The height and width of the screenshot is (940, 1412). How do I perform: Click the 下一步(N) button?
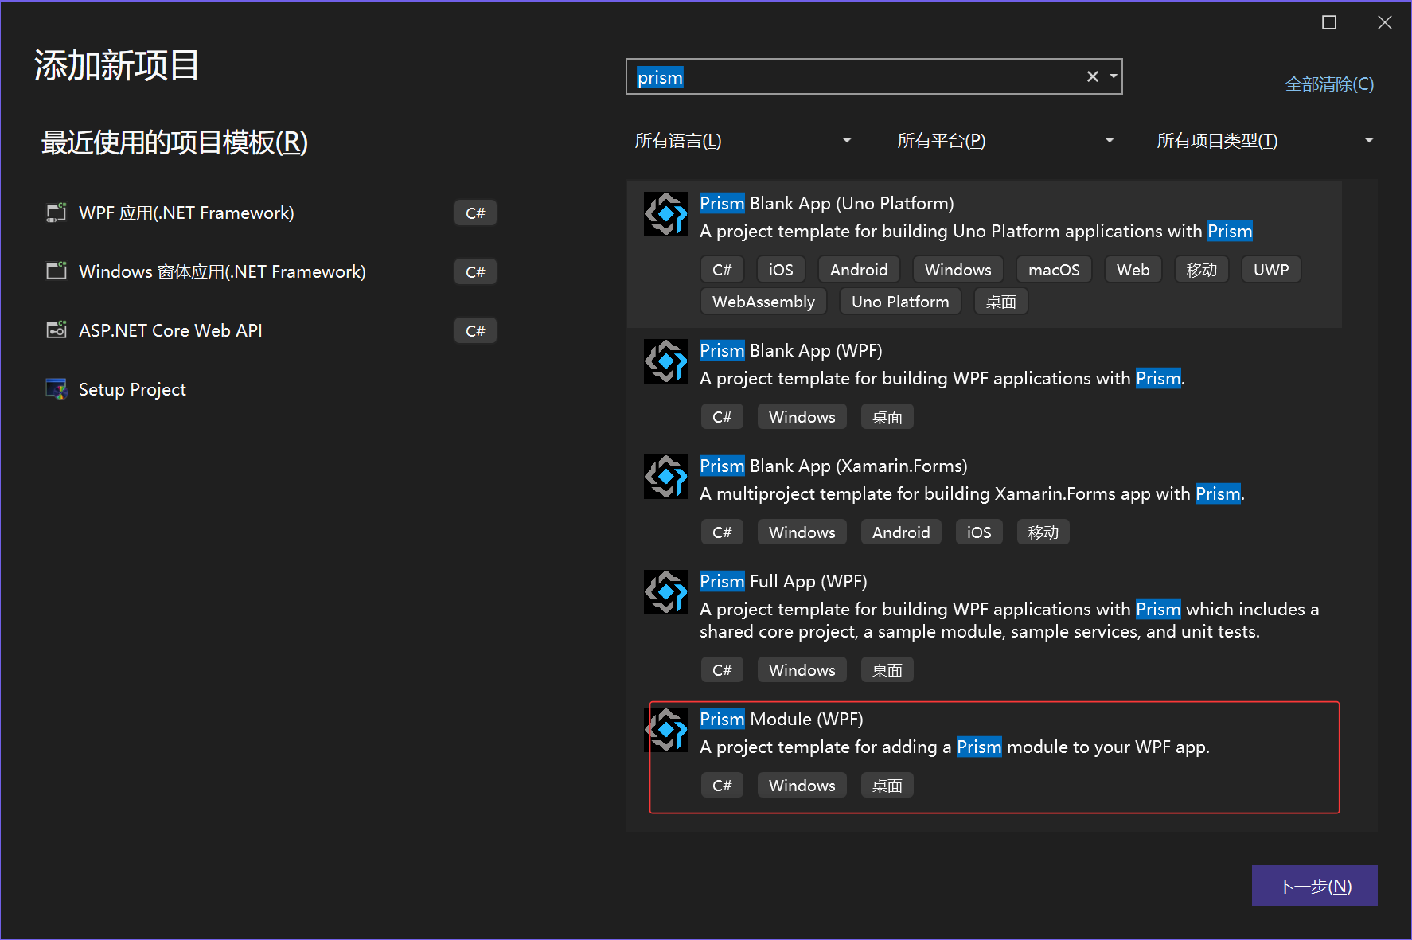(x=1314, y=886)
